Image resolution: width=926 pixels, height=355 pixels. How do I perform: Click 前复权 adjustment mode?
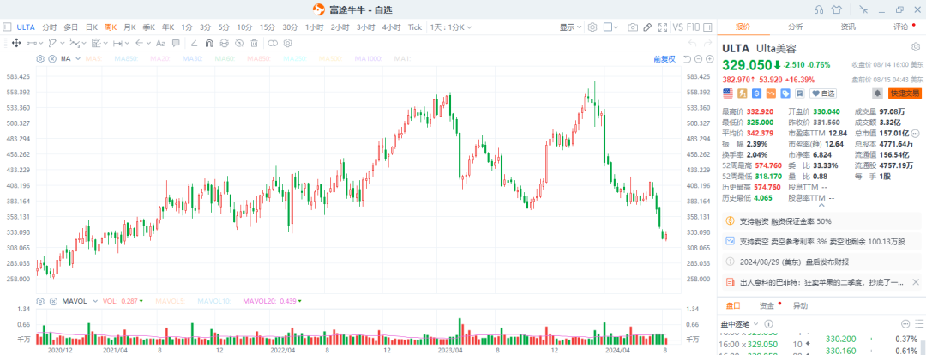[x=664, y=59]
